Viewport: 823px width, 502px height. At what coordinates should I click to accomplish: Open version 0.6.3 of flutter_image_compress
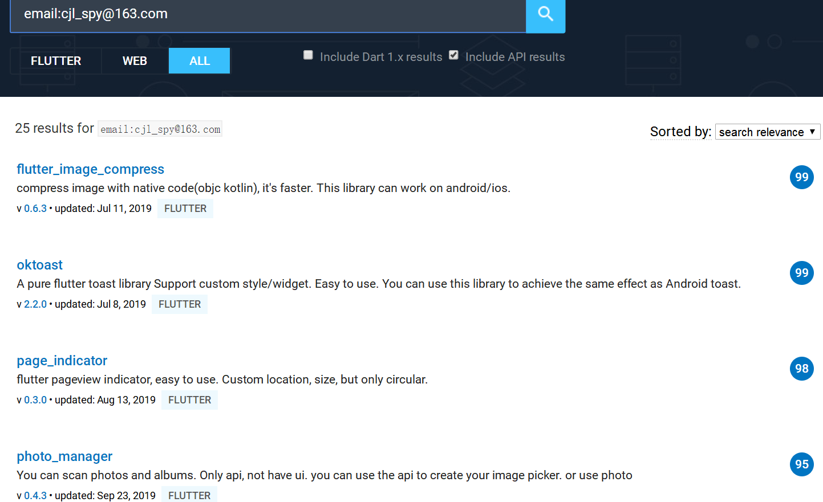coord(35,209)
